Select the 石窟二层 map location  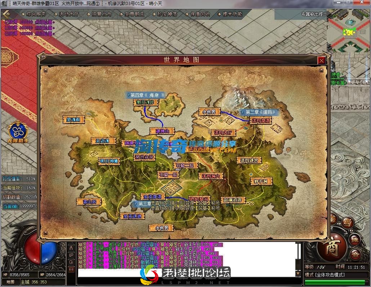(185, 165)
